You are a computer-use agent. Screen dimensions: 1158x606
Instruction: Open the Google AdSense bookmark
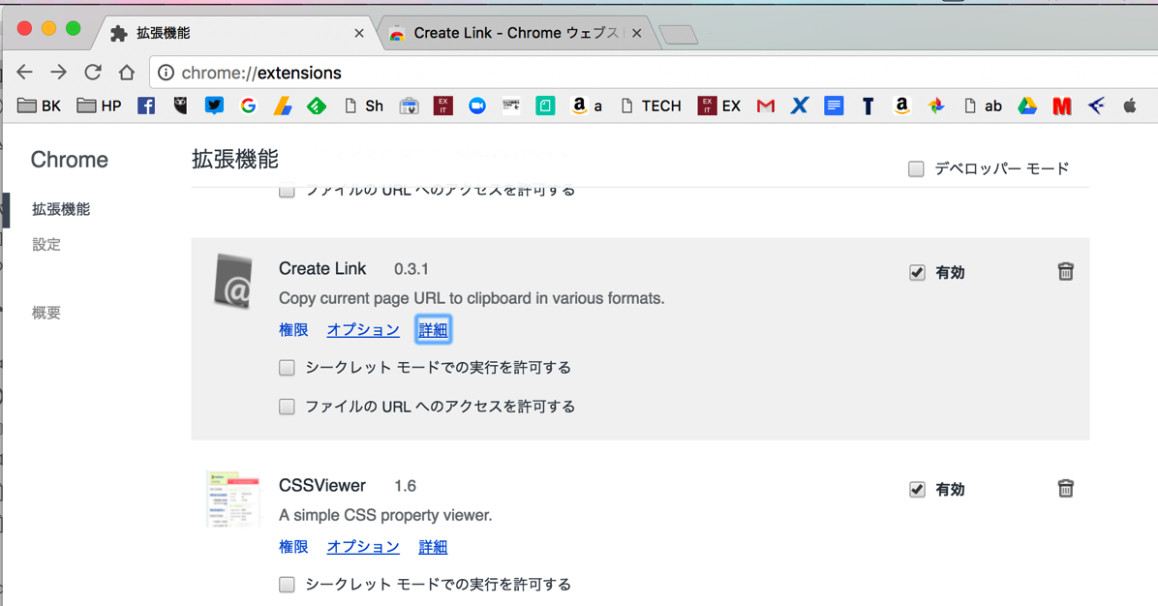pos(282,106)
